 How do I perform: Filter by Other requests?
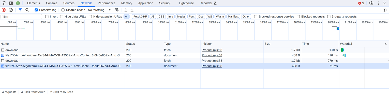(x=246, y=17)
